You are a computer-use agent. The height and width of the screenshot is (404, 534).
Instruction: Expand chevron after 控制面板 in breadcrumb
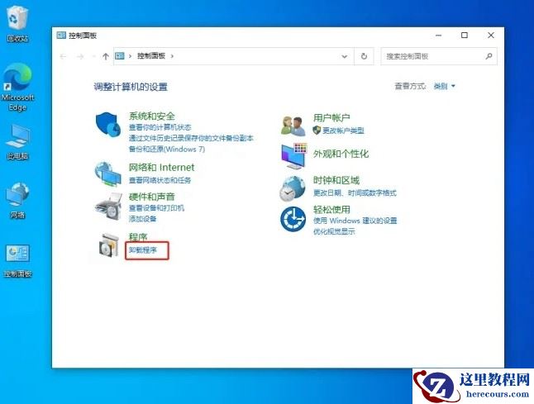[x=172, y=56]
